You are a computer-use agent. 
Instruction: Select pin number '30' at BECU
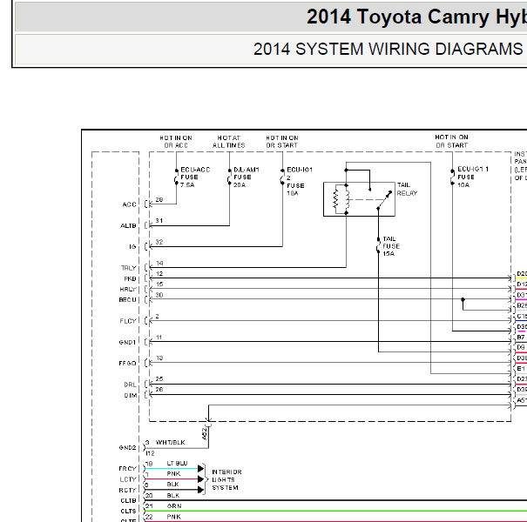click(159, 295)
